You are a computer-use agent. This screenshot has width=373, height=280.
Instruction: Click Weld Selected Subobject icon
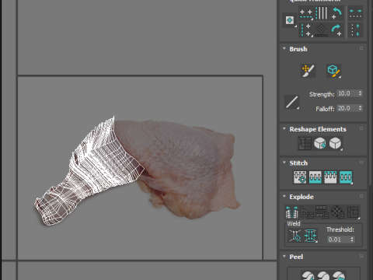click(311, 236)
